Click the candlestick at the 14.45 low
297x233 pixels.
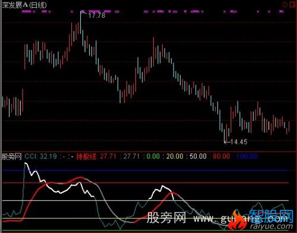(225, 136)
